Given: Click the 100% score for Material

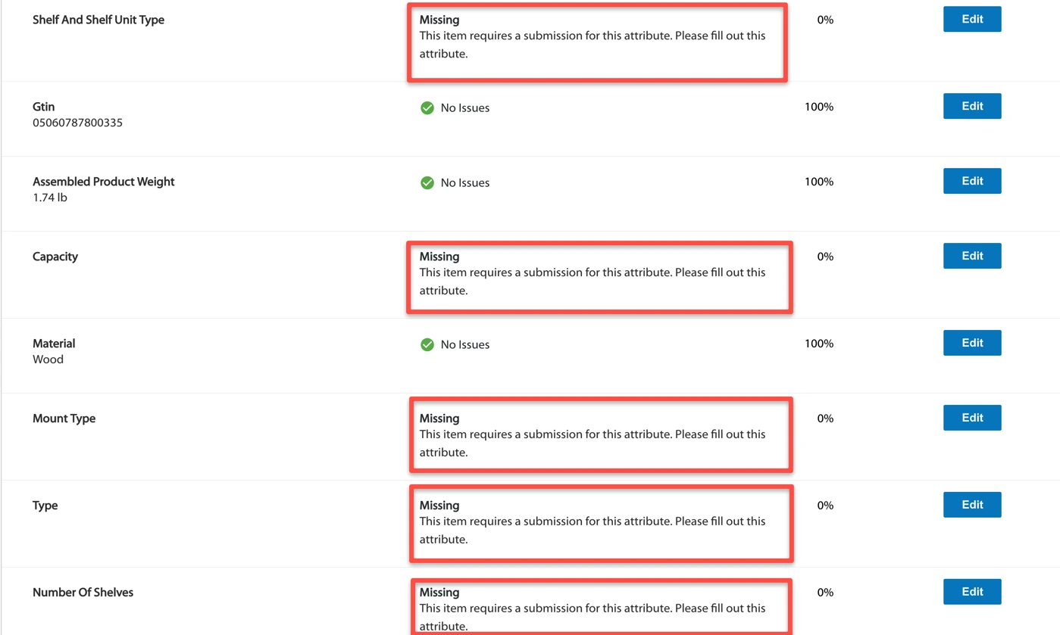Looking at the screenshot, I should (818, 344).
